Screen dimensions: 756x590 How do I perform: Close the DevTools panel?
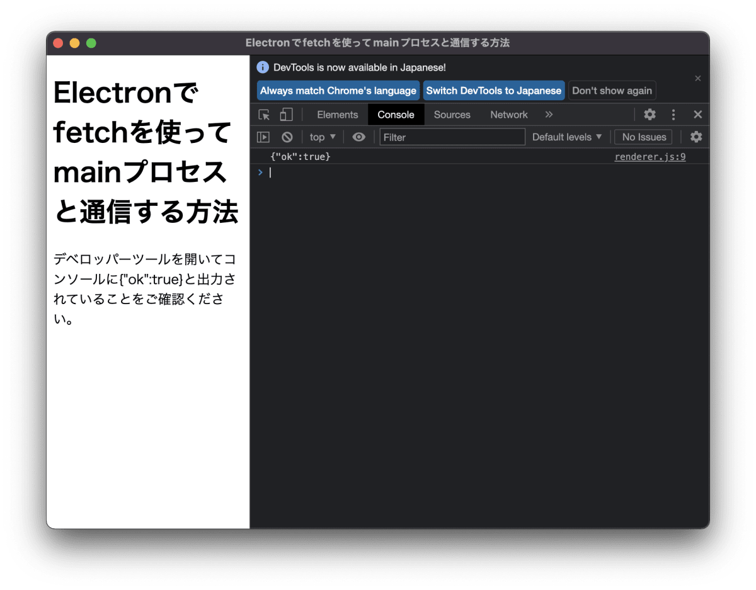coord(697,115)
